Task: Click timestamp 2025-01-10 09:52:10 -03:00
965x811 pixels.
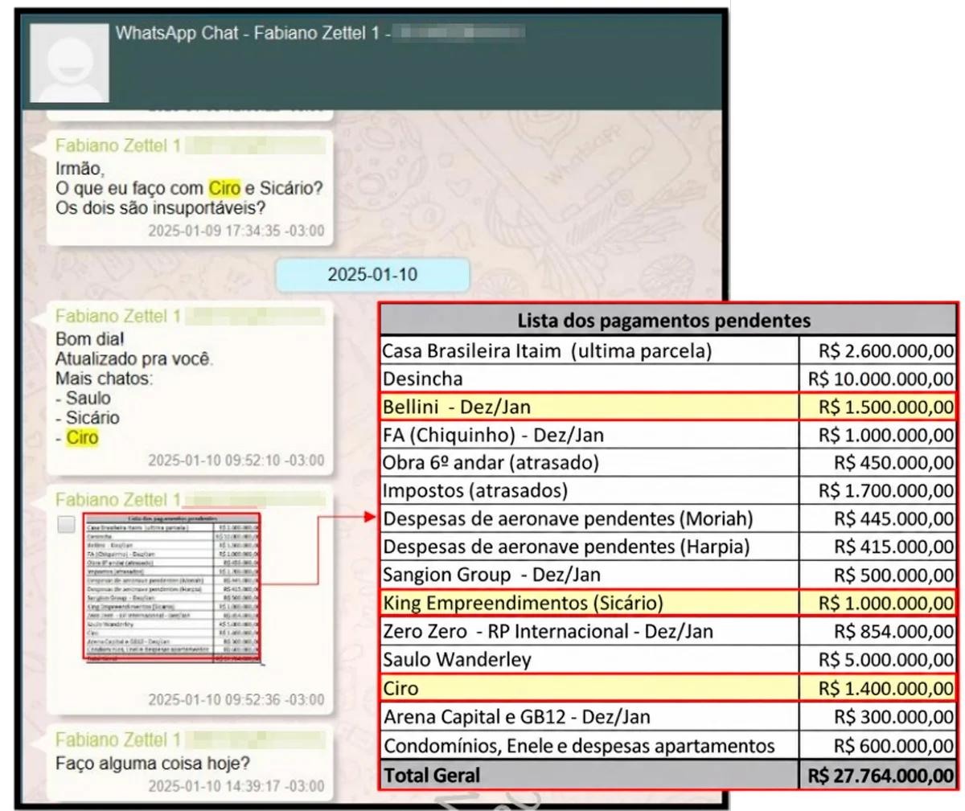Action: tap(236, 461)
